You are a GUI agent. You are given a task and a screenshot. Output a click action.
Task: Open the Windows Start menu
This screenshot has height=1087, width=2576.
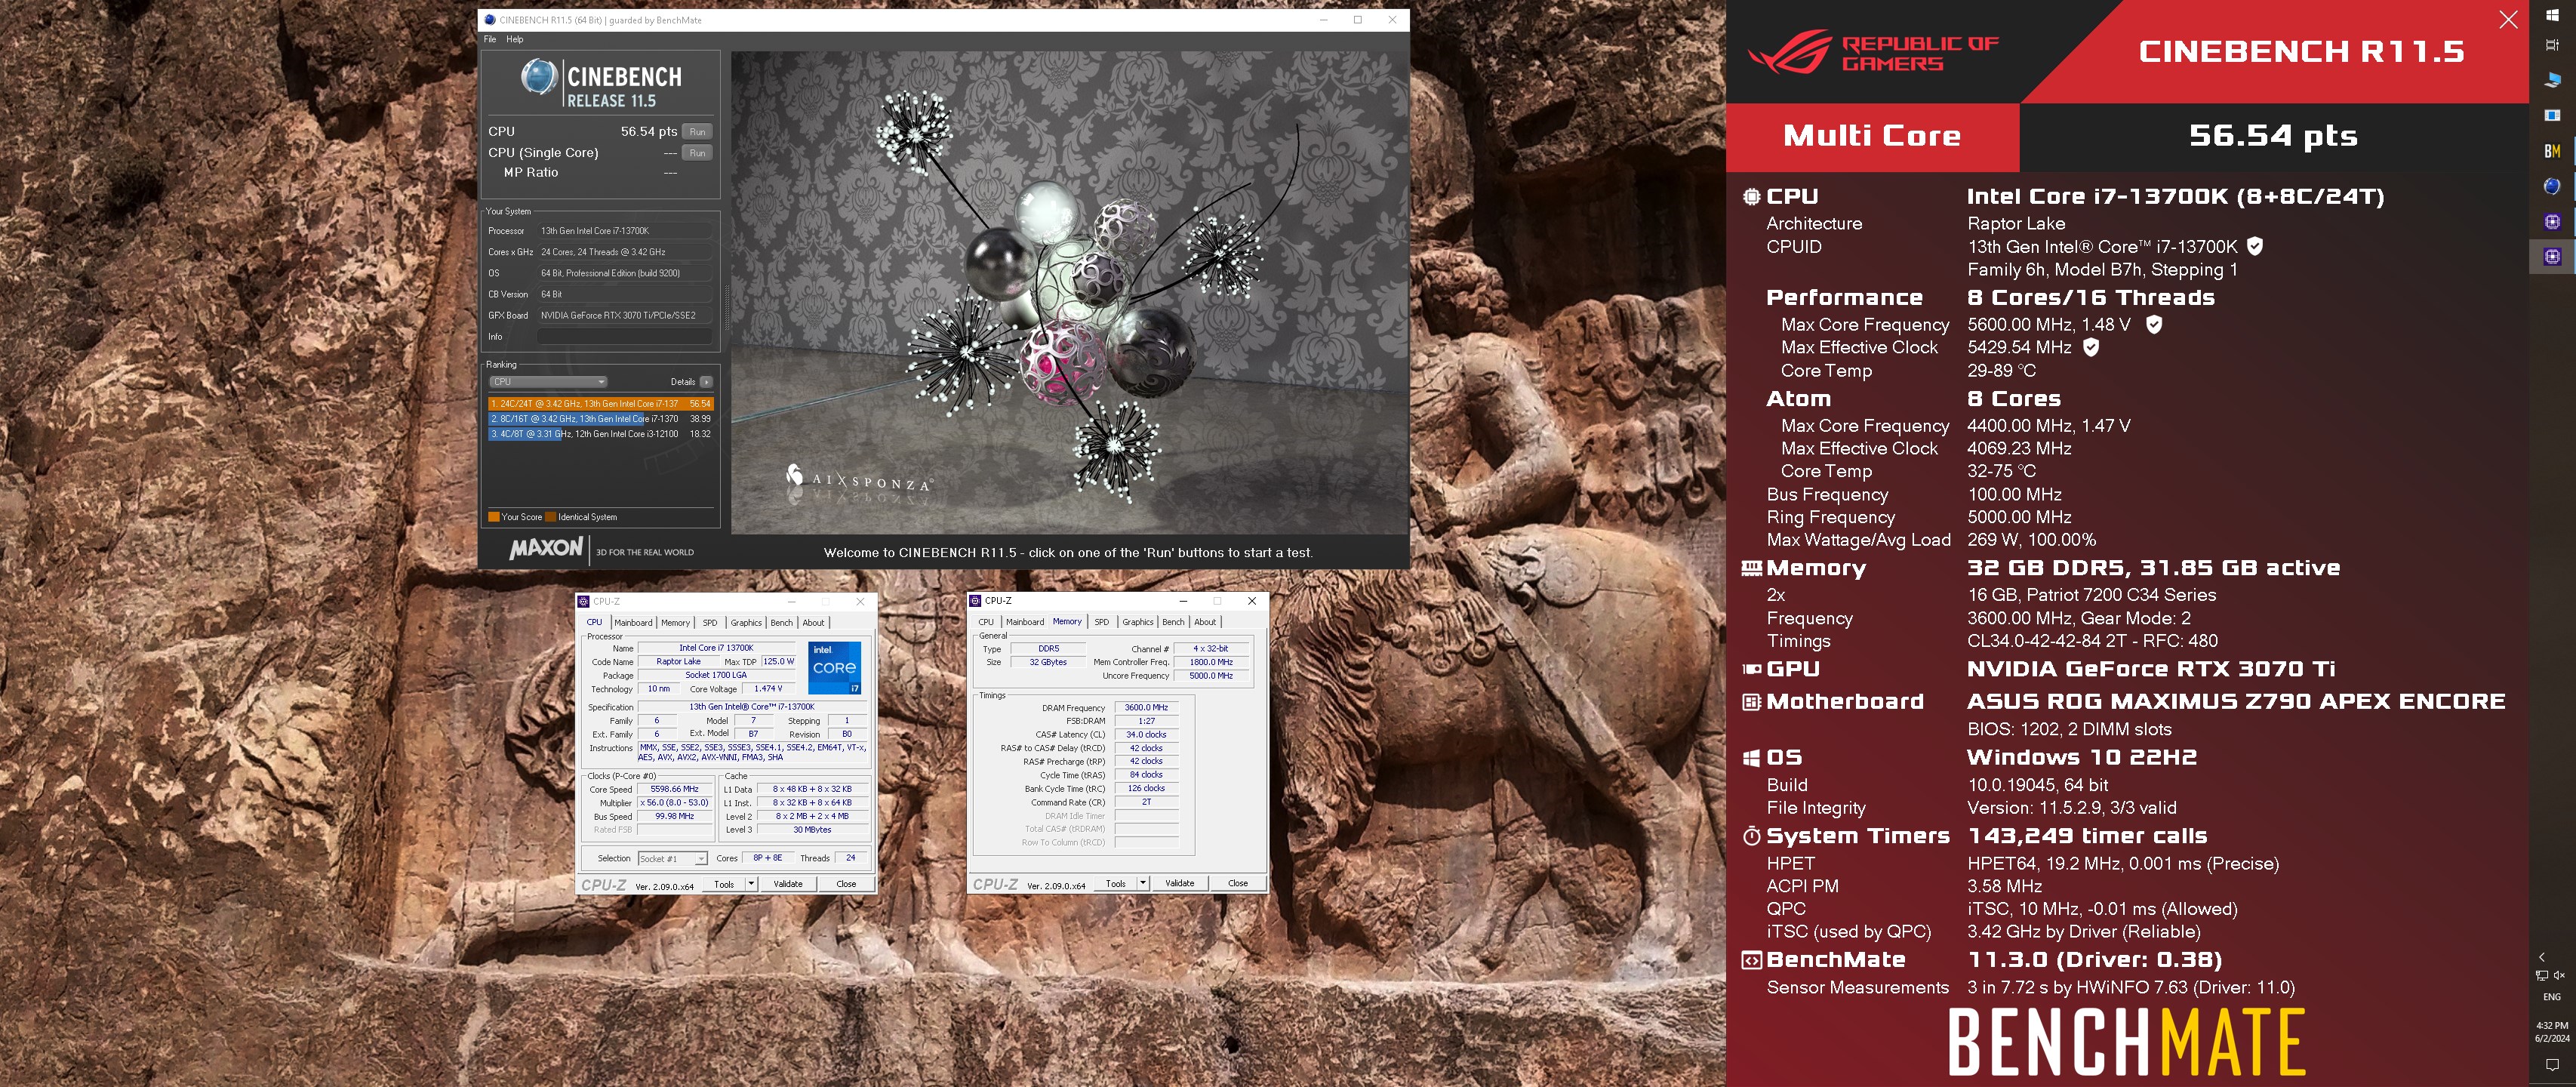click(2552, 15)
